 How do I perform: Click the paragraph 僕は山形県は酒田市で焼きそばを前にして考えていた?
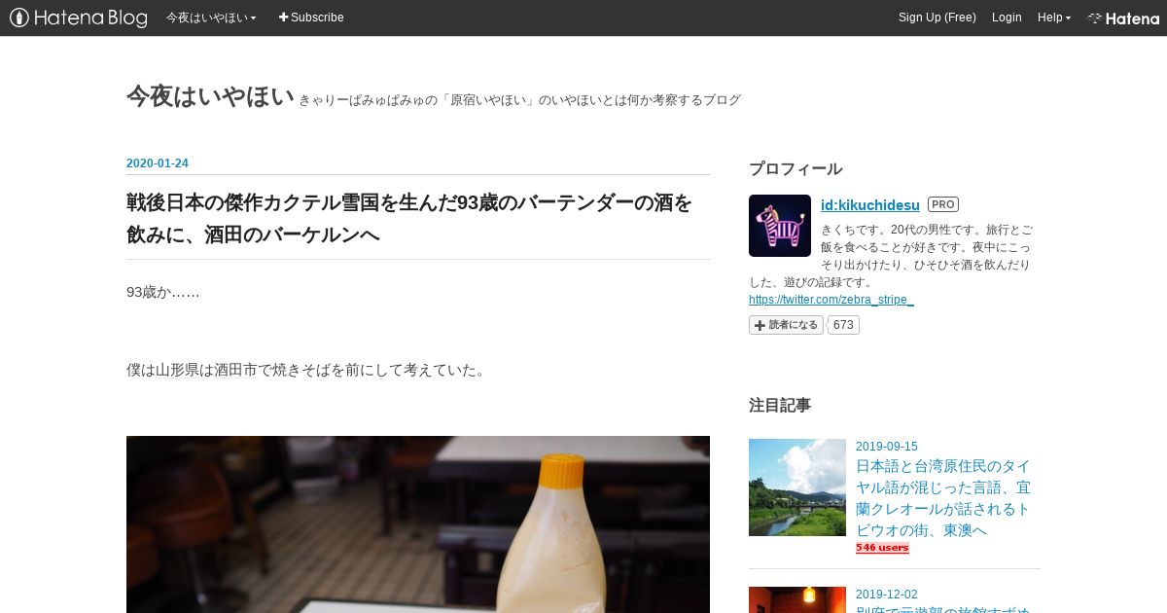tap(306, 370)
